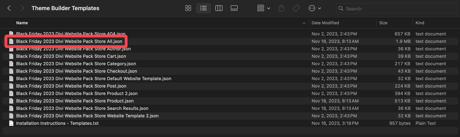Click the Installation Instructions text file icon

(11, 123)
